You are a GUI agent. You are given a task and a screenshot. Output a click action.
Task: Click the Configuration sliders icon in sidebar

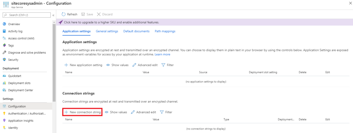4,106
